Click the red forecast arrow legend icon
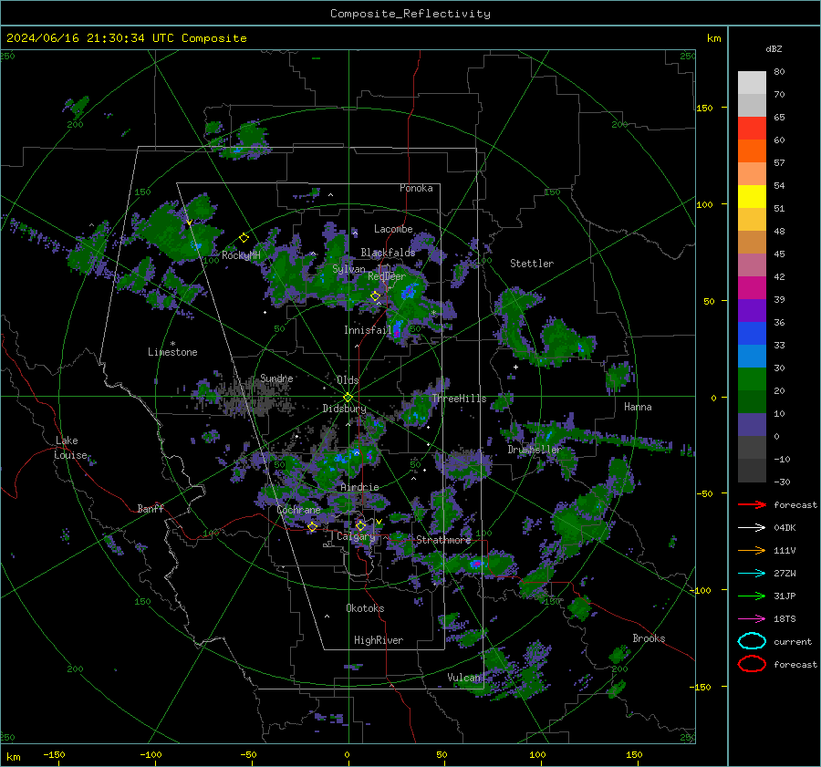This screenshot has width=821, height=767. (752, 504)
